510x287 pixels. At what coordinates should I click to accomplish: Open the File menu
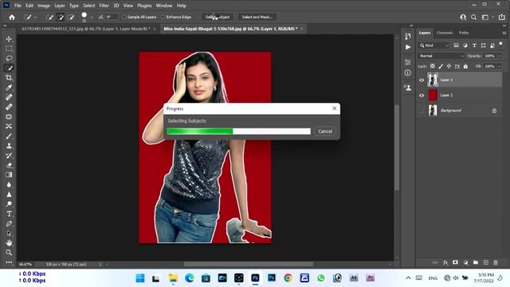pos(18,6)
